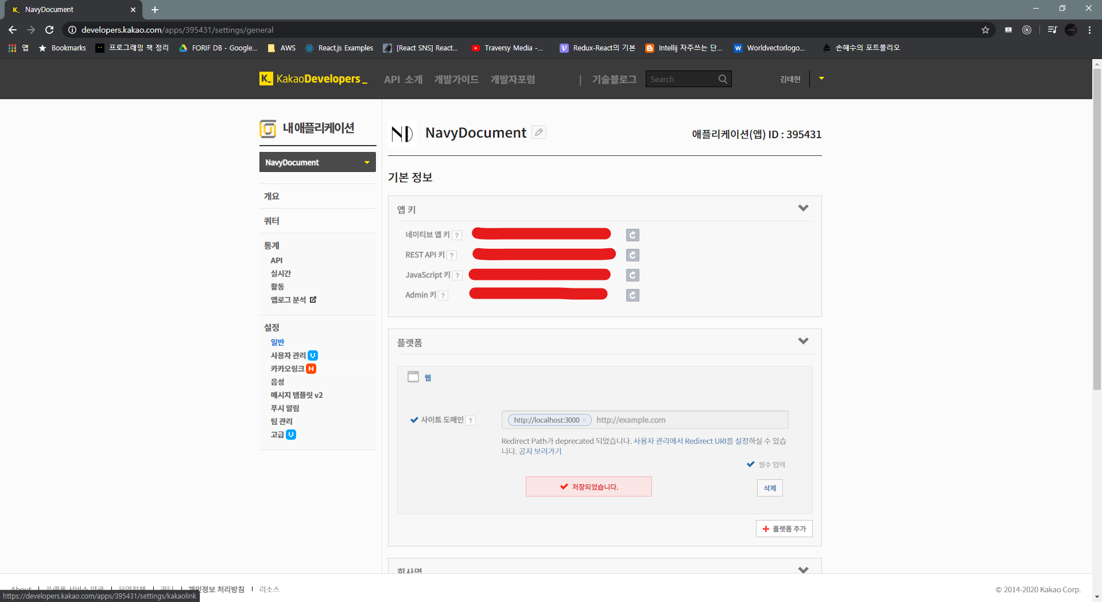Open 팀 관리 settings
The height and width of the screenshot is (602, 1102).
(281, 421)
